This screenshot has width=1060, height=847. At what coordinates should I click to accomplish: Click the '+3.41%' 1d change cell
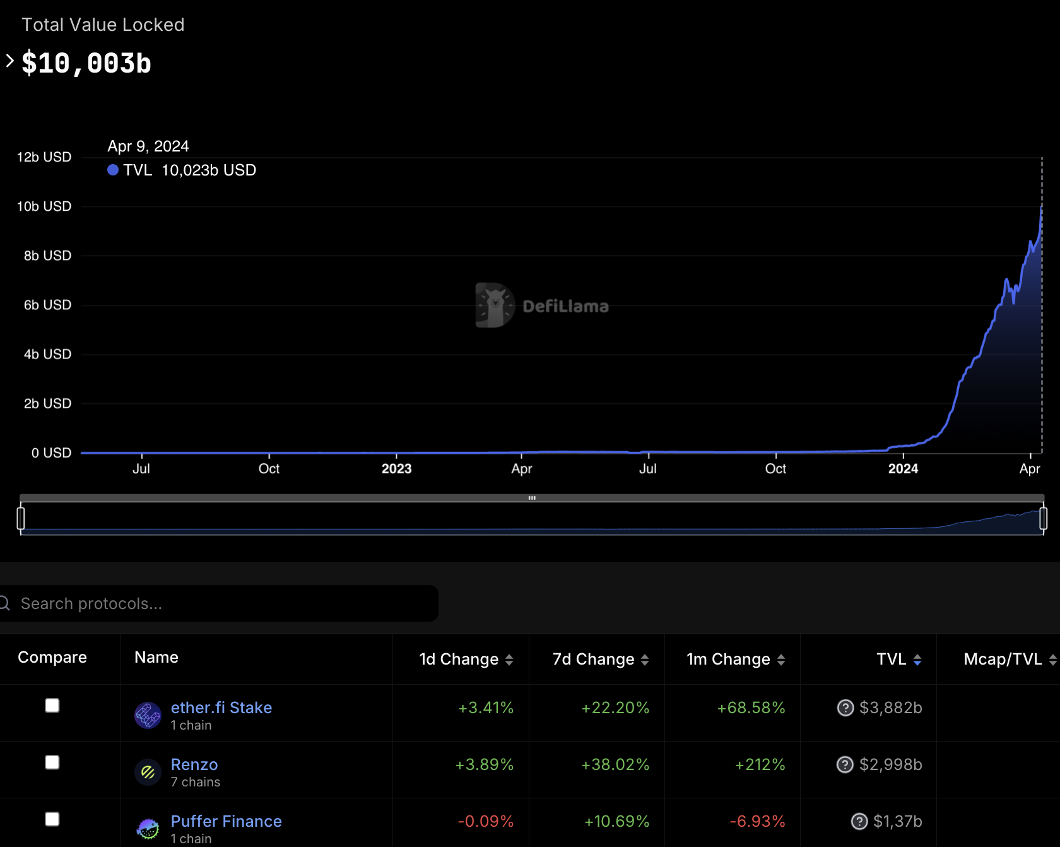coord(486,708)
